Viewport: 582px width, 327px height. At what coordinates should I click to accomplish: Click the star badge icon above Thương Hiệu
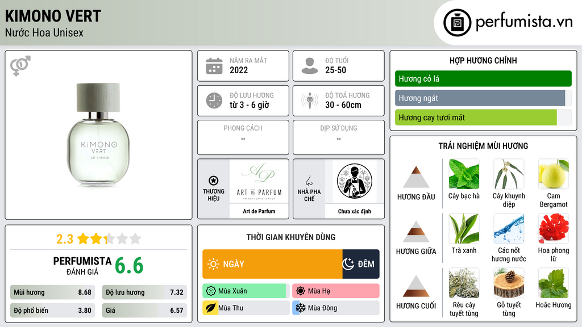(x=214, y=181)
